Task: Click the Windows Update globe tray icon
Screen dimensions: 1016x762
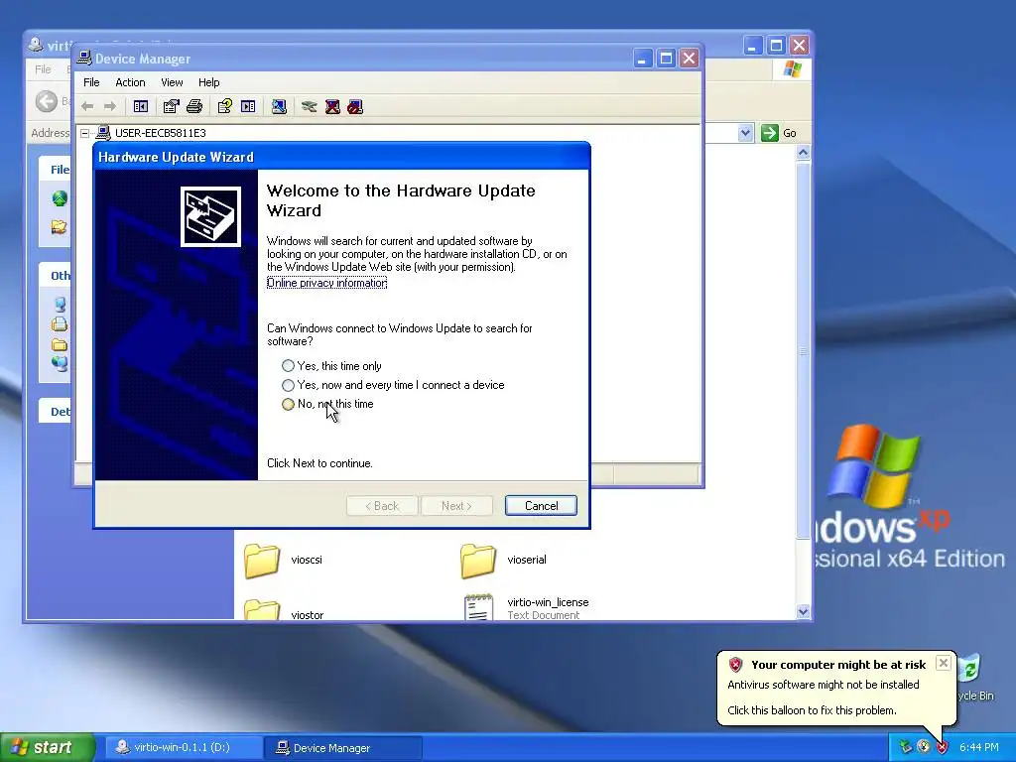Action: (x=924, y=747)
